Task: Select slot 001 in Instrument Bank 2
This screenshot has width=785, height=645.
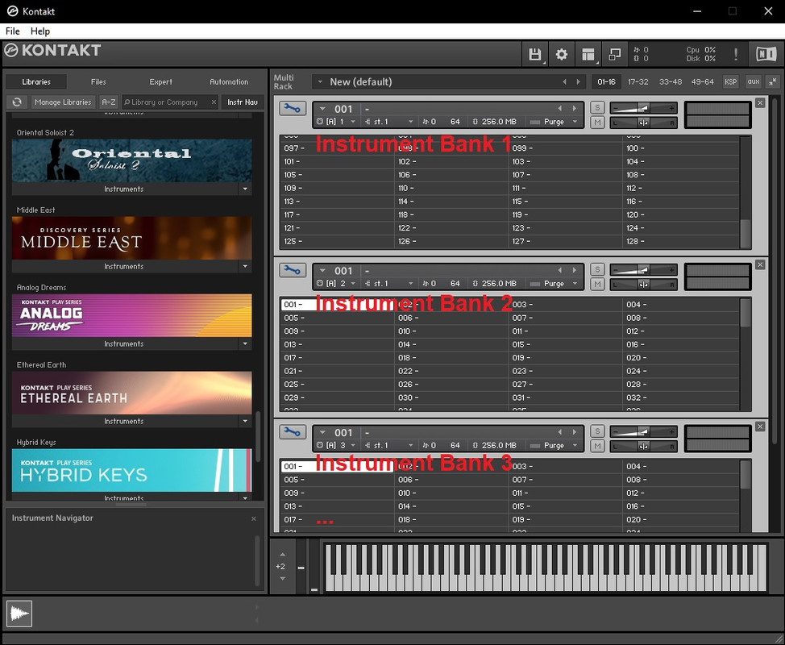Action: (337, 305)
